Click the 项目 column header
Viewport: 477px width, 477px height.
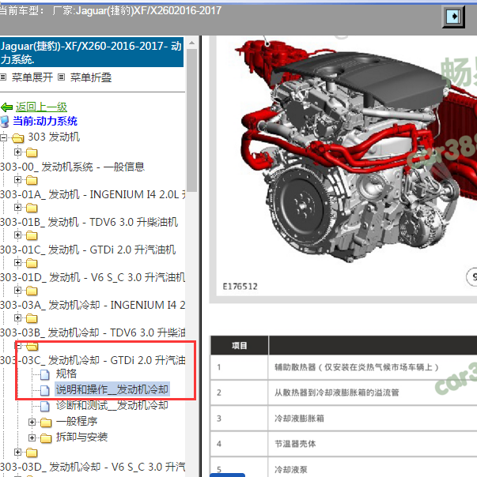pos(239,346)
